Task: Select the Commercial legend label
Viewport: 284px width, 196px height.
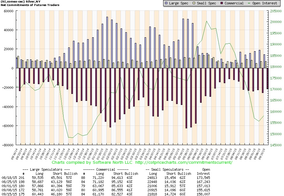Action: point(234,3)
